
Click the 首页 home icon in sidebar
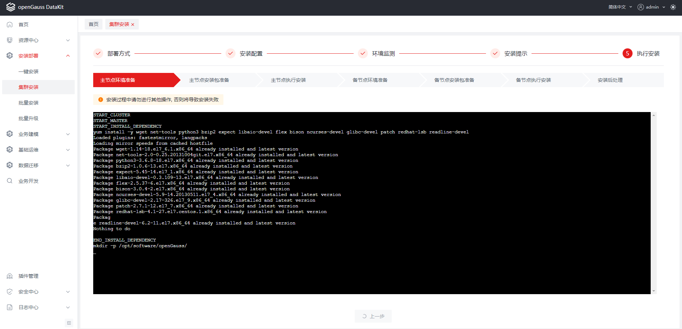(x=10, y=25)
